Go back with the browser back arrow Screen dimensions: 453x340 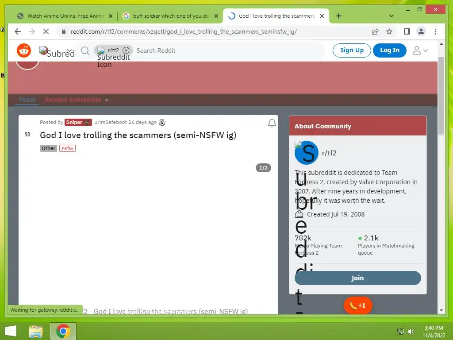(x=18, y=31)
